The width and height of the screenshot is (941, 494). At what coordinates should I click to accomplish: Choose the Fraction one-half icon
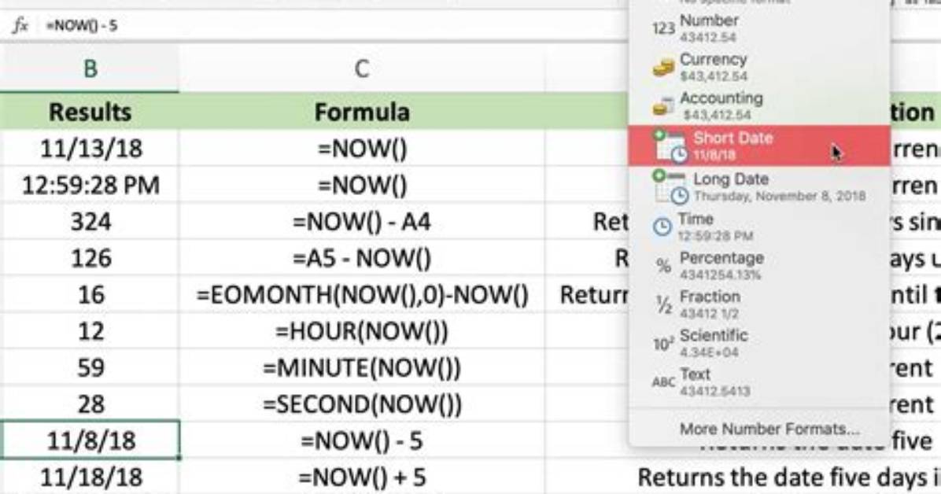pos(663,304)
